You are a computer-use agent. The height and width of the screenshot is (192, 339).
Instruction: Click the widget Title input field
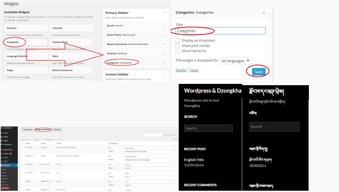click(x=220, y=31)
